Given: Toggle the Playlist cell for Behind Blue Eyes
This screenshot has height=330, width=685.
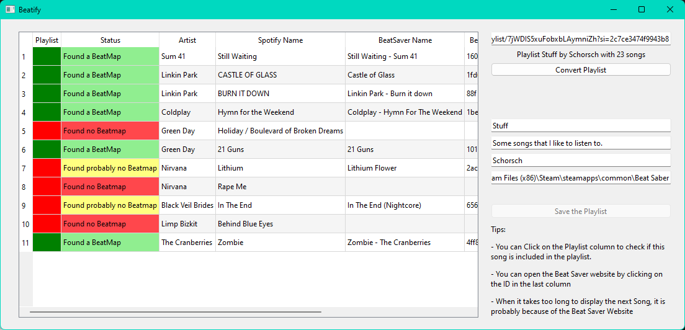Looking at the screenshot, I should 47,223.
